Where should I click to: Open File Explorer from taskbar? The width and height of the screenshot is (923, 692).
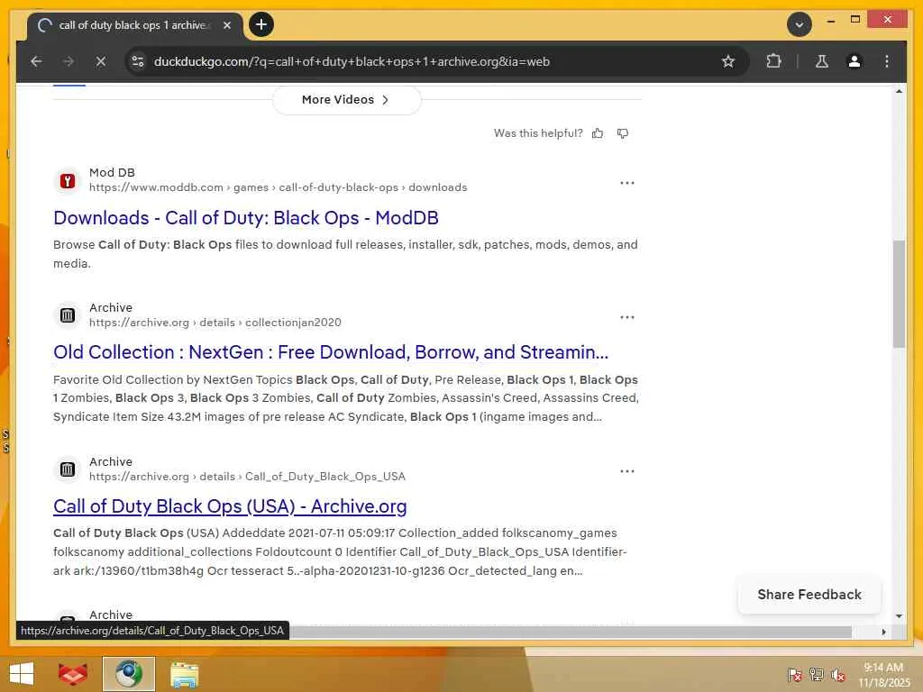[x=184, y=674]
